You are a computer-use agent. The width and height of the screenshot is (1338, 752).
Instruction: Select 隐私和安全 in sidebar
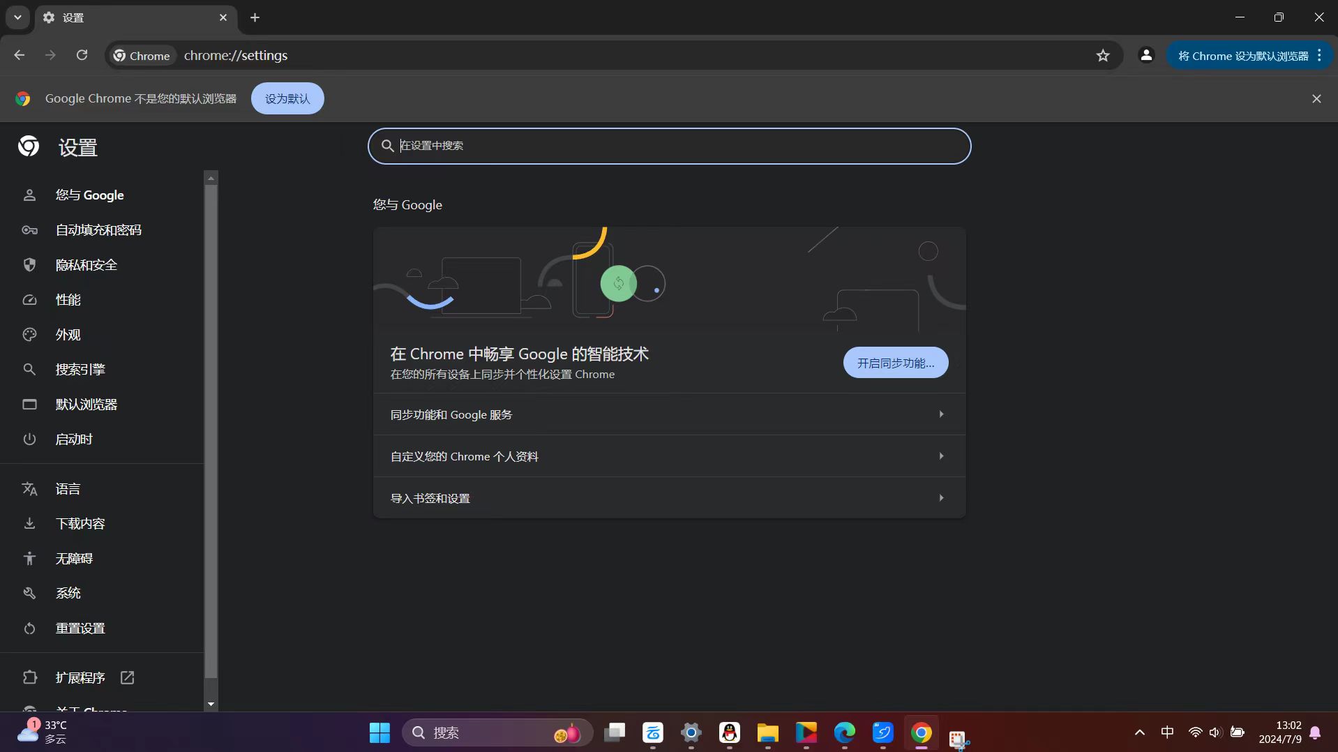pyautogui.click(x=87, y=265)
